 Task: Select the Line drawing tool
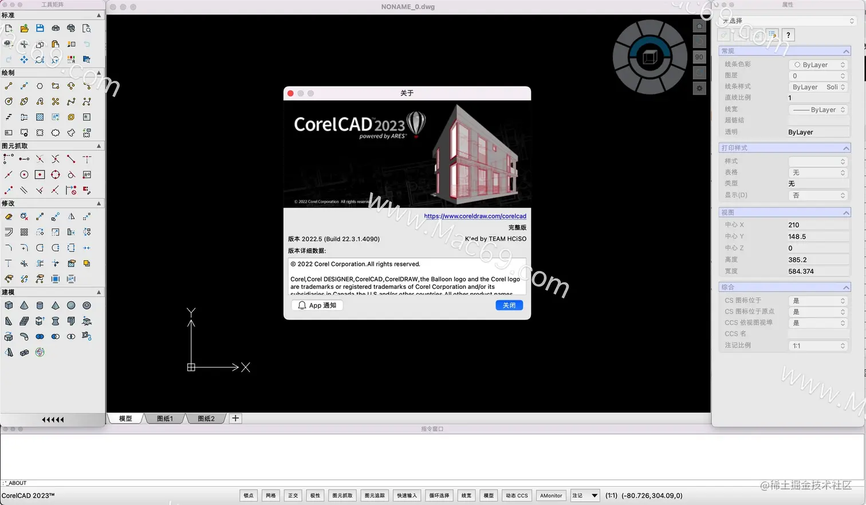9,86
